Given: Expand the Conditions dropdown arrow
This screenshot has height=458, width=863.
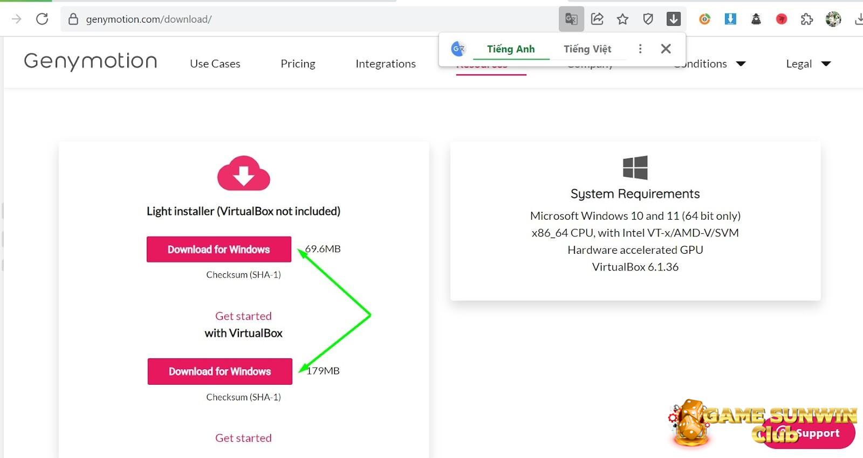Looking at the screenshot, I should tap(741, 64).
